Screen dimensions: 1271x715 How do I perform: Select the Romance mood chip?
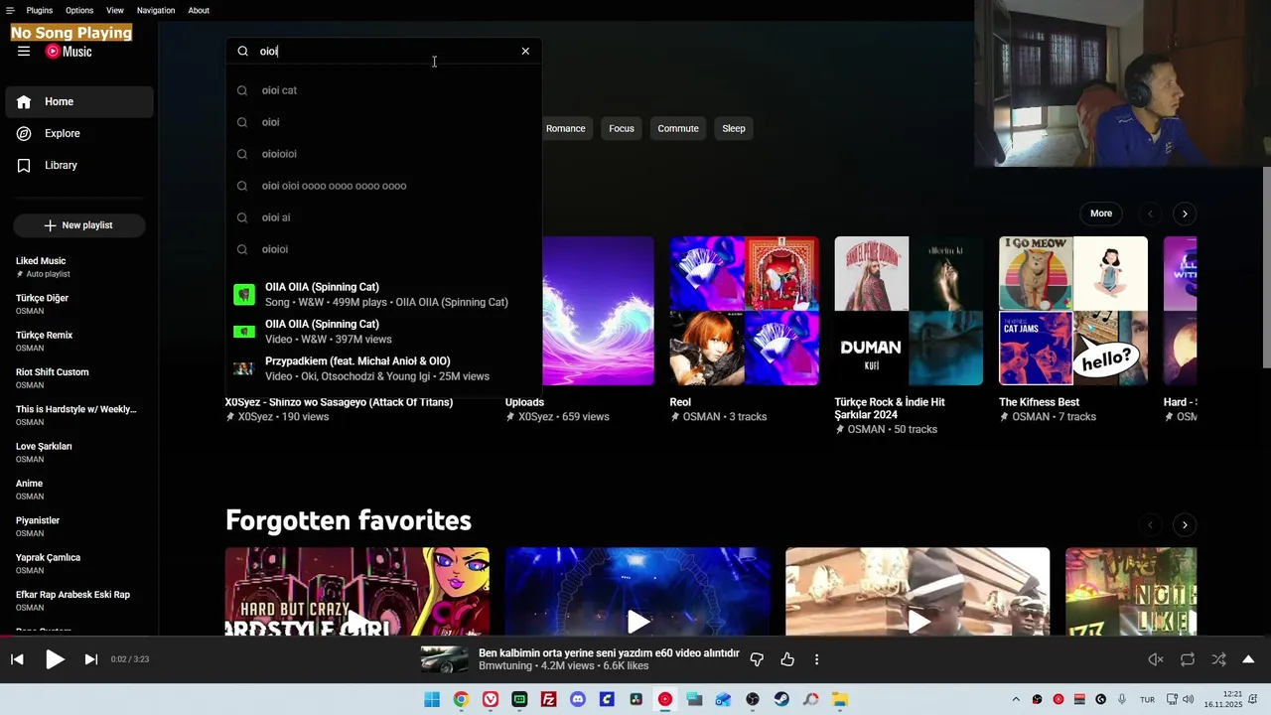pyautogui.click(x=565, y=128)
